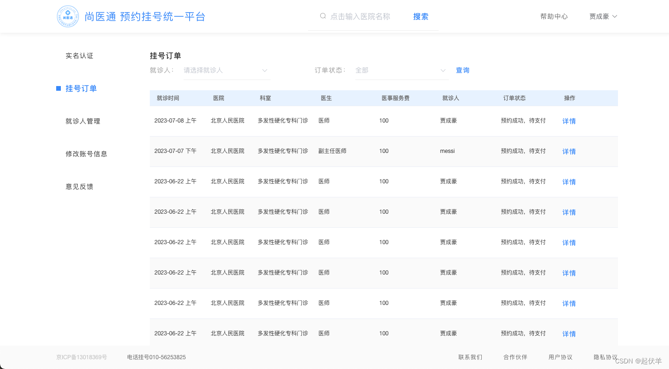Image resolution: width=669 pixels, height=369 pixels.
Task: Click the search magnifier icon
Action: point(323,16)
